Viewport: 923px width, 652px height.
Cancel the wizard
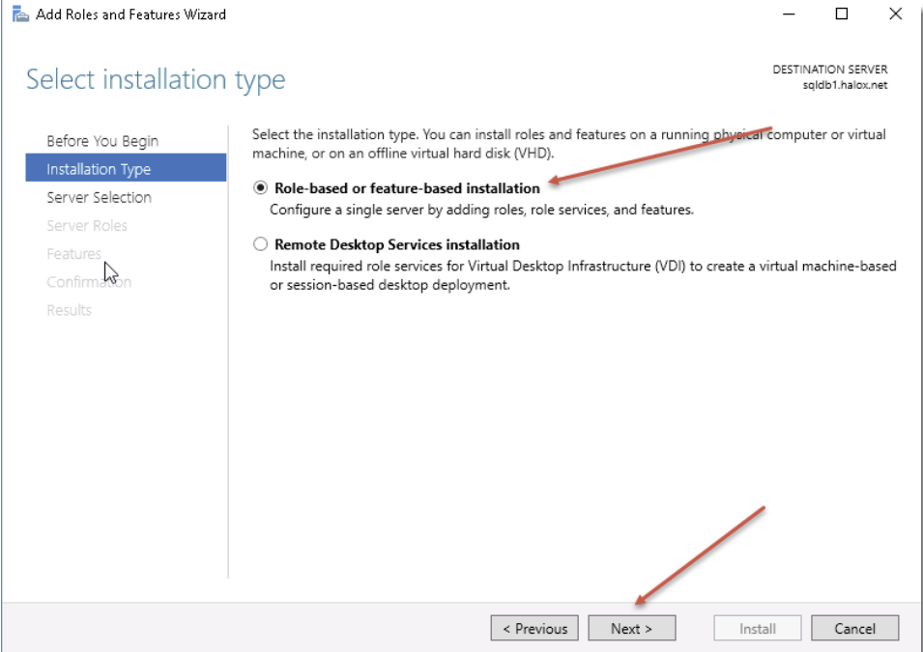pos(854,629)
